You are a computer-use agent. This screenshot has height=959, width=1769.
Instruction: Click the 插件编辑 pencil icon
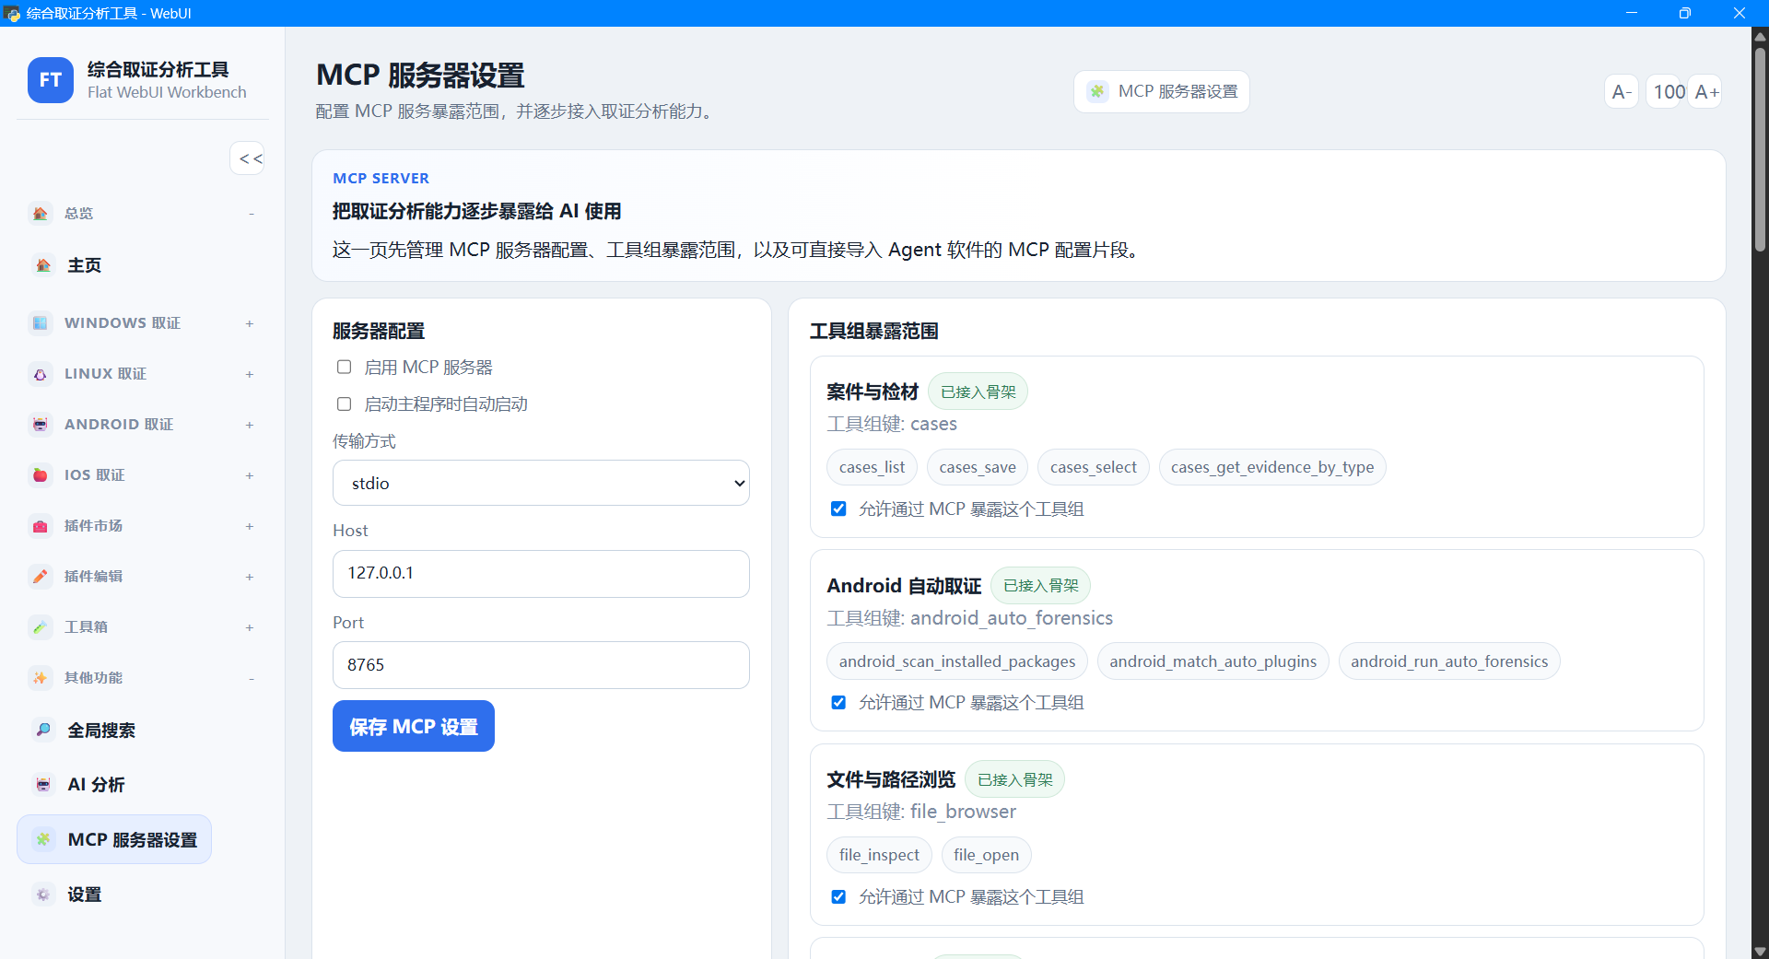(x=40, y=577)
